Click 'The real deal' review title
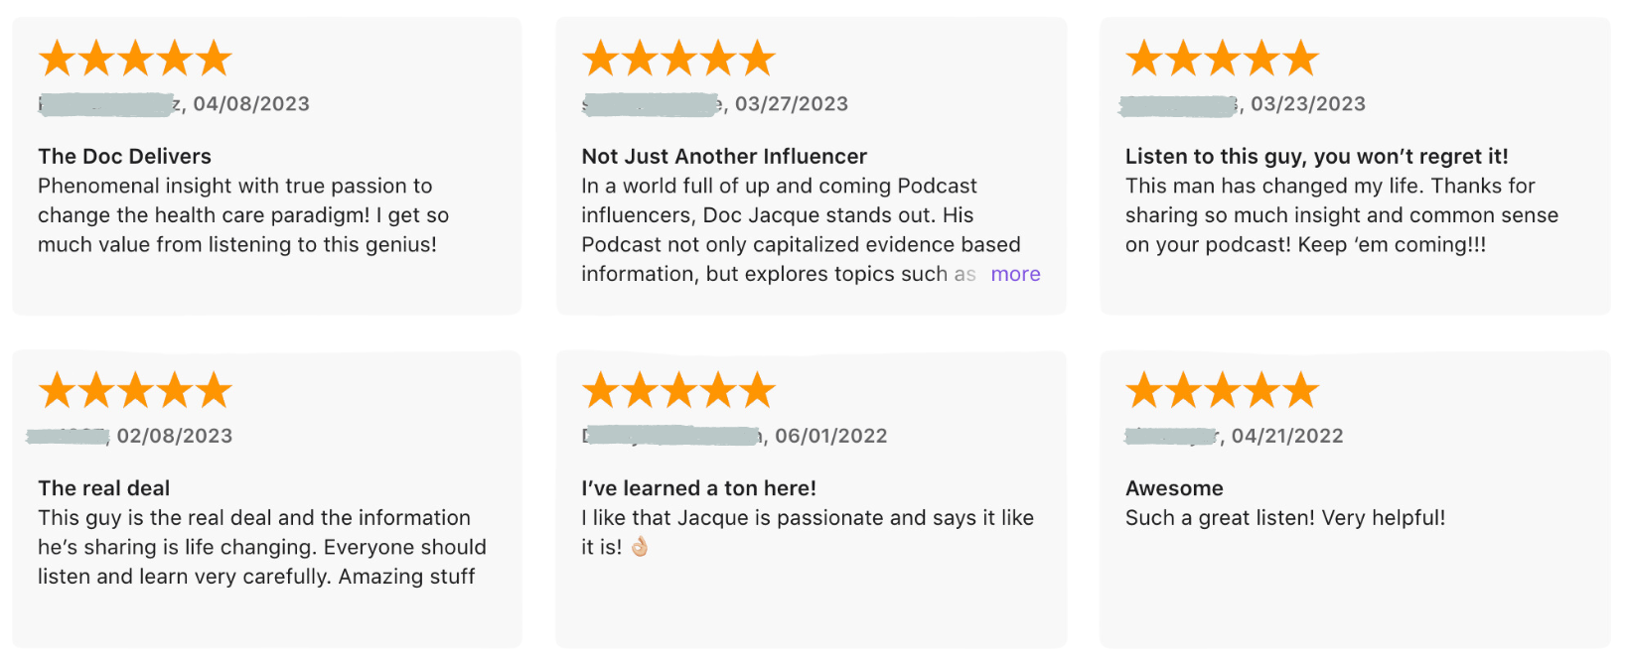The width and height of the screenshot is (1629, 662). [103, 488]
